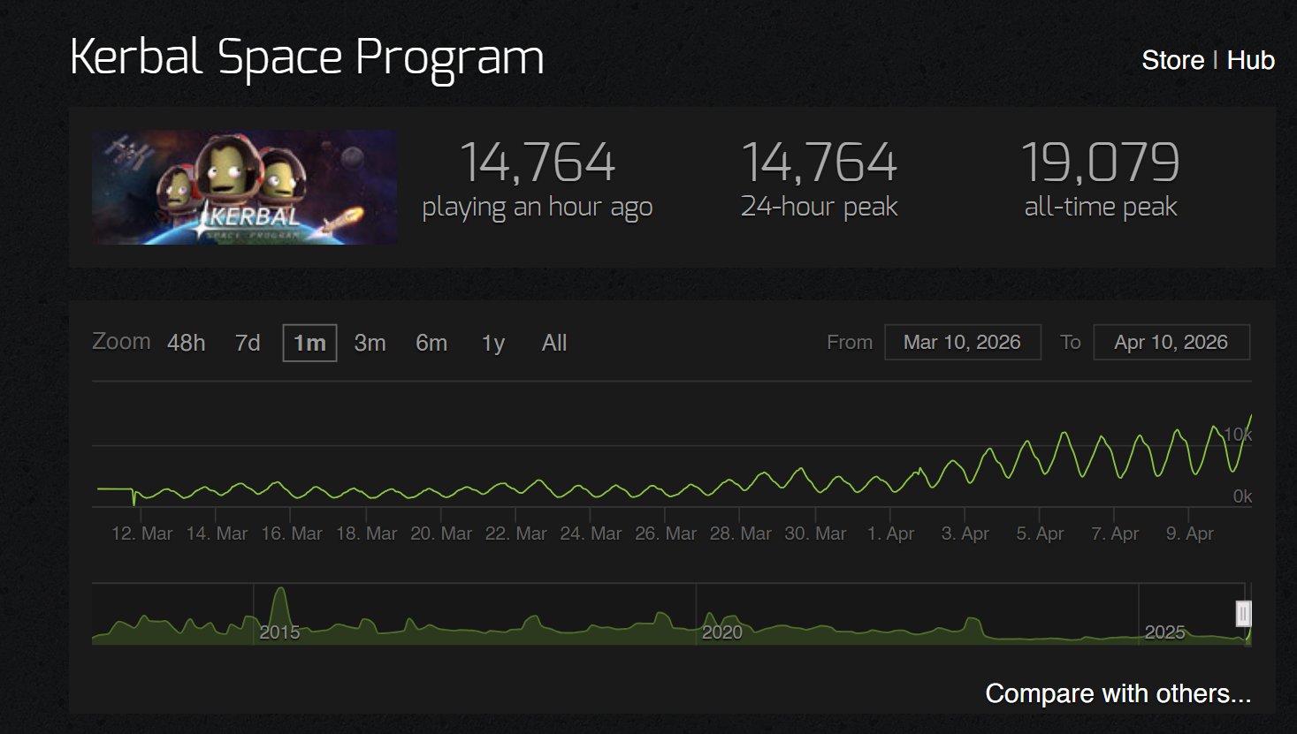1297x734 pixels.
Task: Click 2025 in the navigator timeline
Action: (1164, 632)
